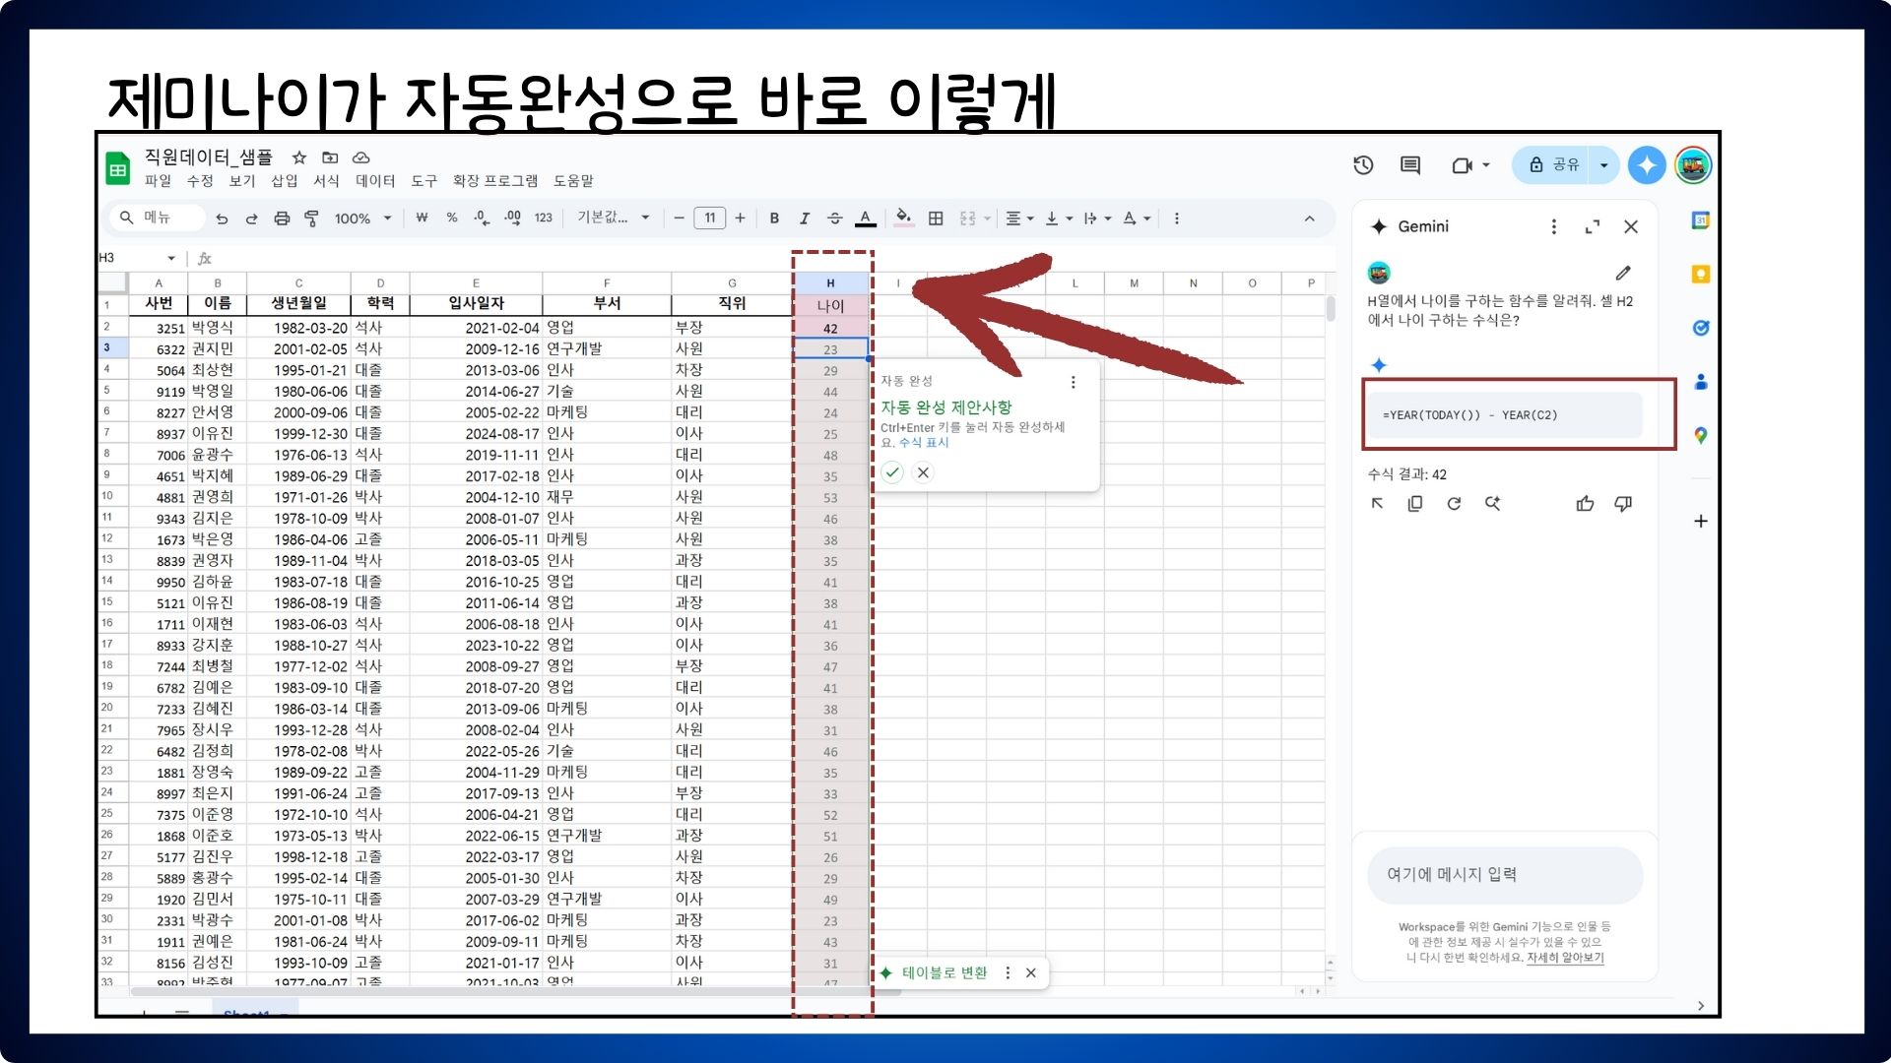Give thumbs up to Gemini answer
This screenshot has width=1891, height=1063.
(x=1585, y=504)
